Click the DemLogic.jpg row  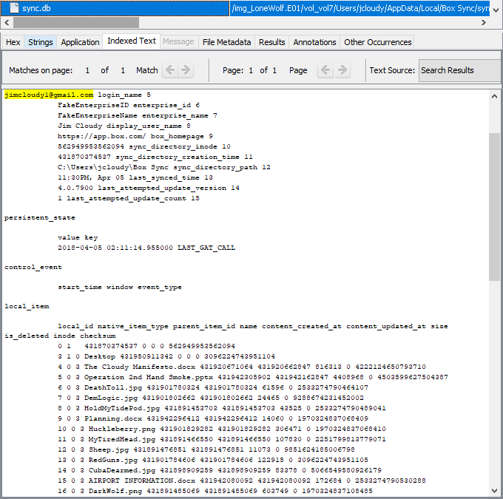(x=211, y=398)
